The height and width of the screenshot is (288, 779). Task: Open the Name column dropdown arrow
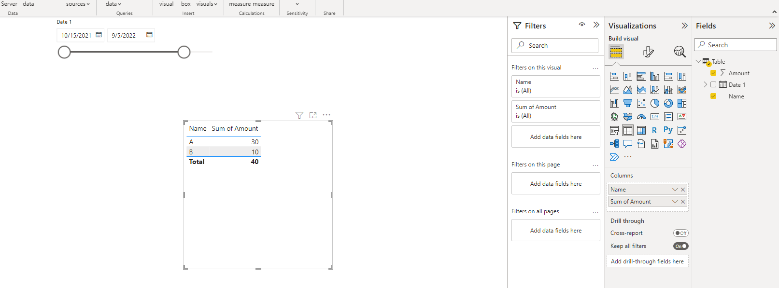coord(675,190)
